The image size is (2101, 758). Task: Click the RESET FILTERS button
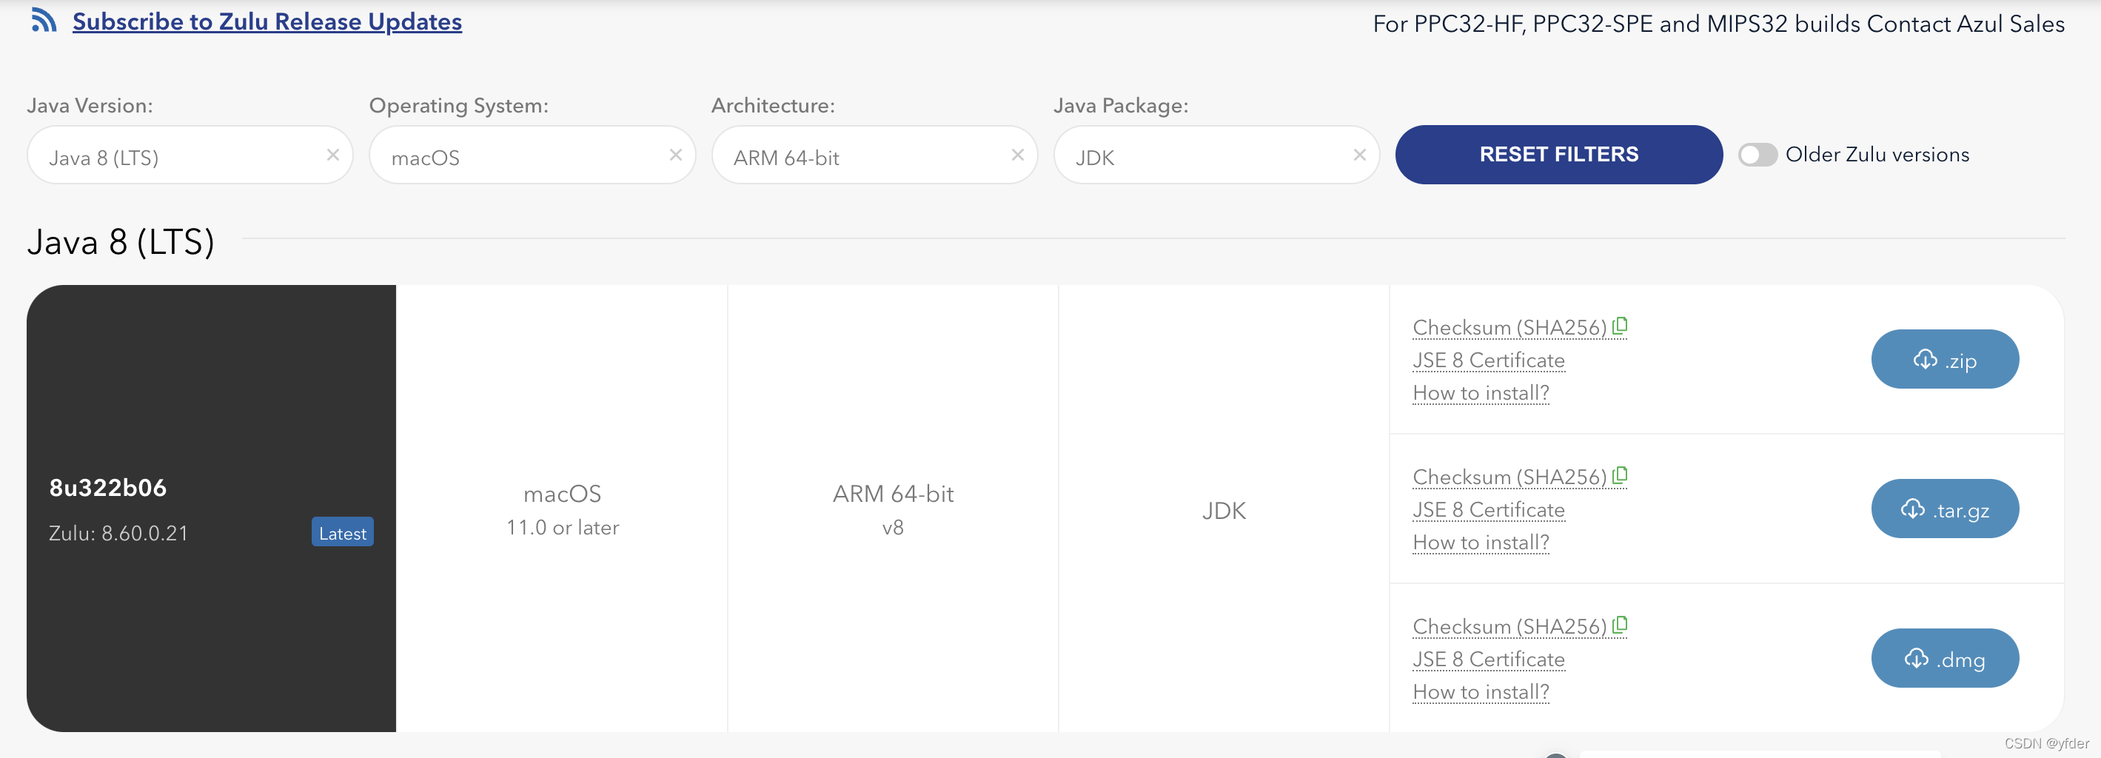[x=1558, y=154]
